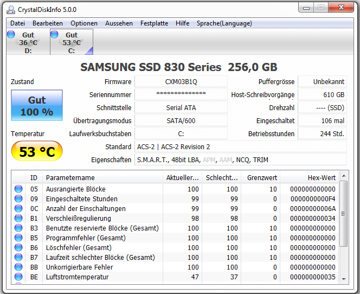Click Eingeschaltet value 106 mal
This screenshot has height=294, width=360.
322,120
